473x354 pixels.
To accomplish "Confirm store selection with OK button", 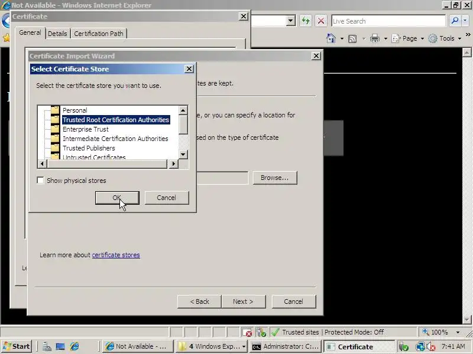I will click(x=117, y=198).
